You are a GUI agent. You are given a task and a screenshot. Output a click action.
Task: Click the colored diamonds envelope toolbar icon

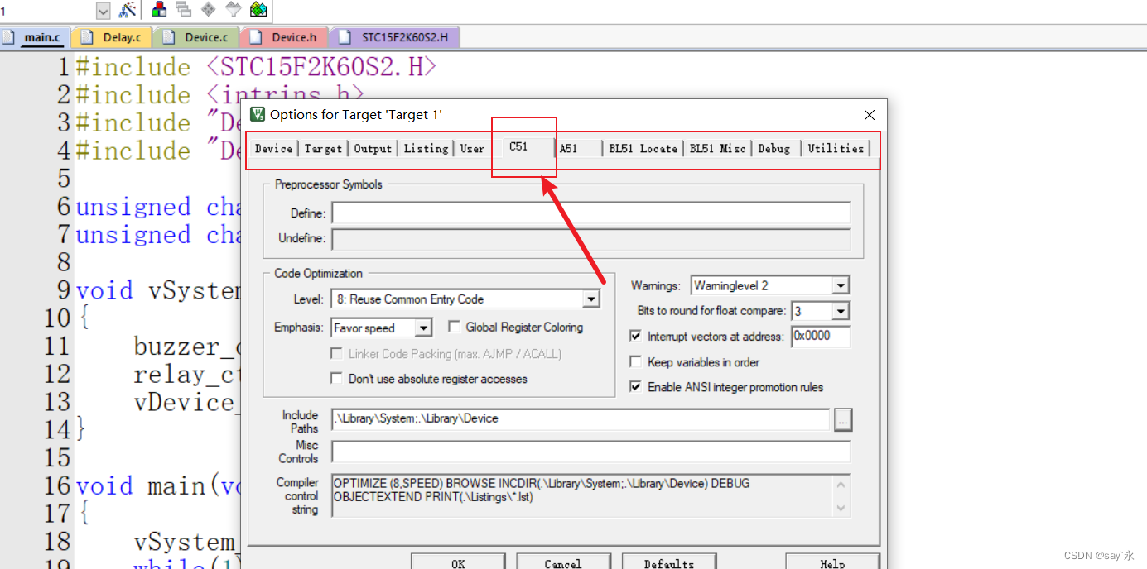point(258,10)
